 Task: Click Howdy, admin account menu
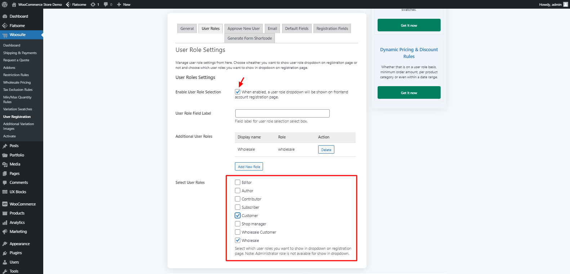553,4
